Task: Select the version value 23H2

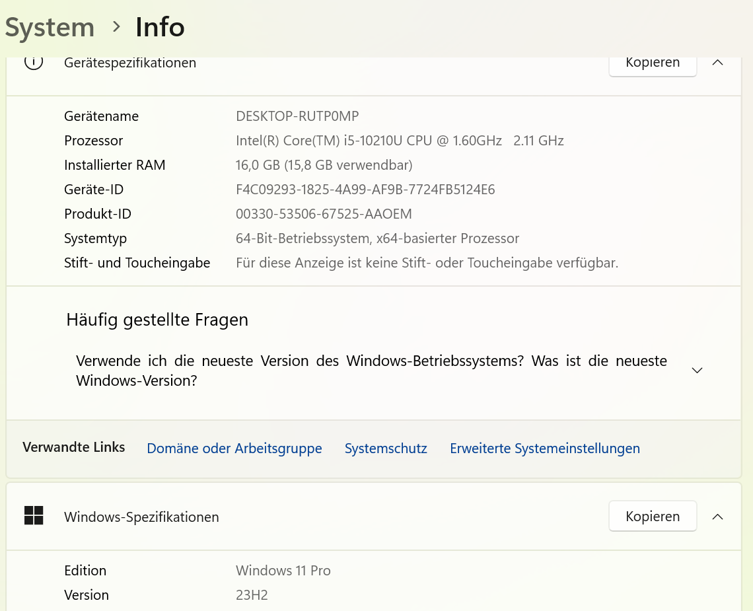Action: tap(252, 595)
